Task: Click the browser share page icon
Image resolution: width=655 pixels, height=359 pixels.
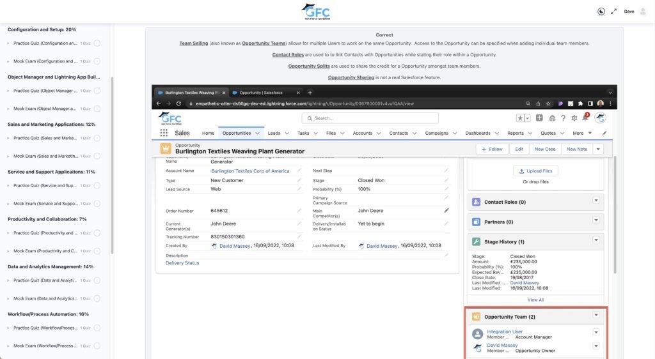Action: coord(538,104)
